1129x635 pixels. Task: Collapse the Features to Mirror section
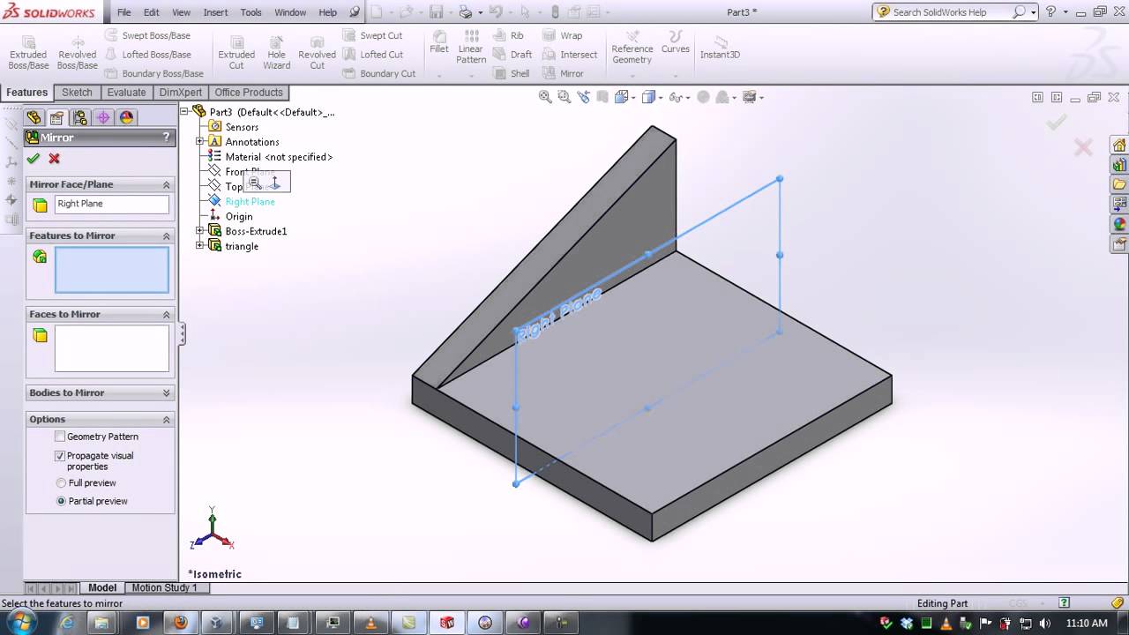[166, 235]
